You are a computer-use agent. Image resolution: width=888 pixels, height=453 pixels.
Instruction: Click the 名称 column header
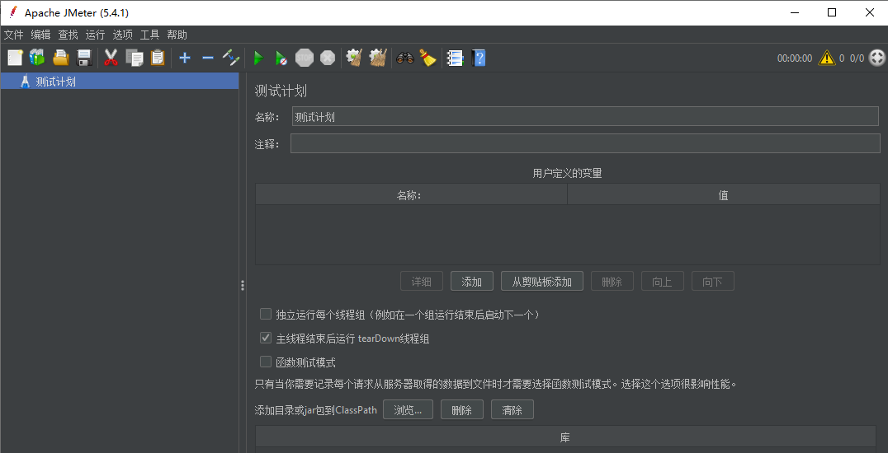click(x=411, y=194)
